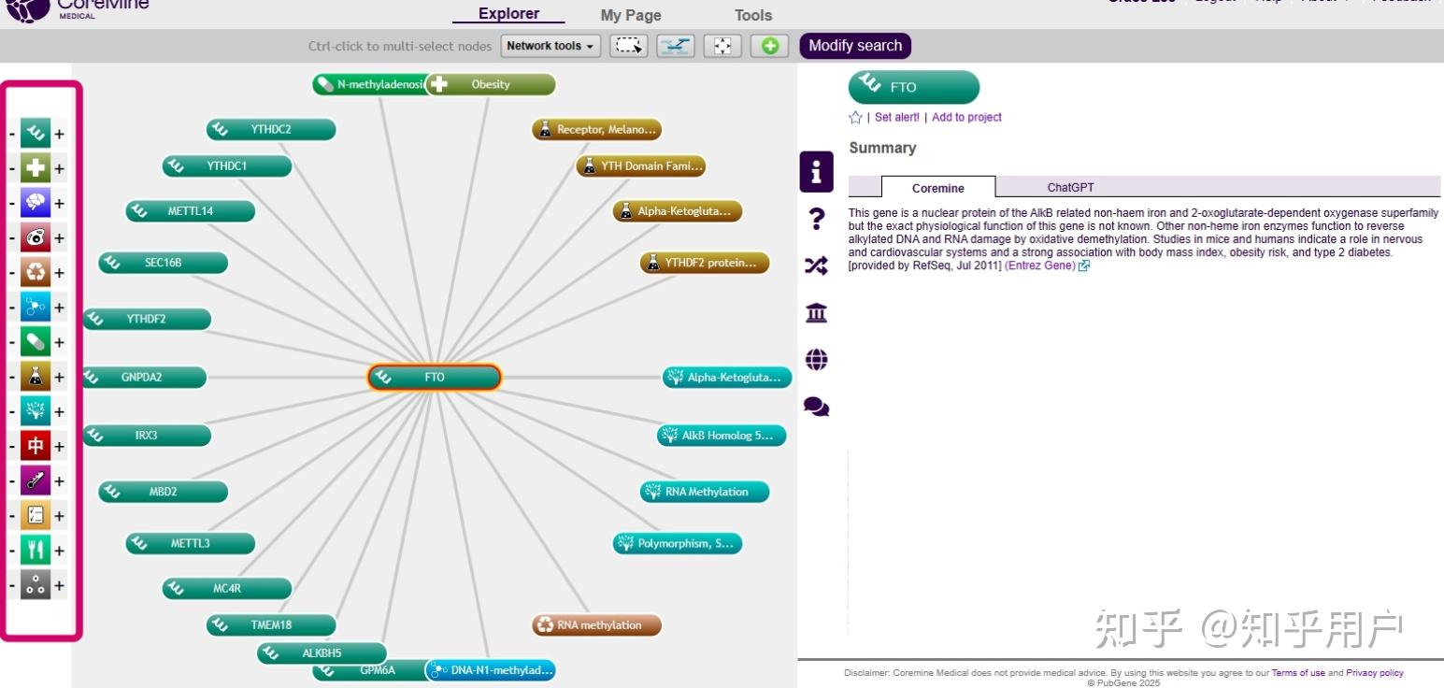Click the fork and knife food icon

[36, 550]
